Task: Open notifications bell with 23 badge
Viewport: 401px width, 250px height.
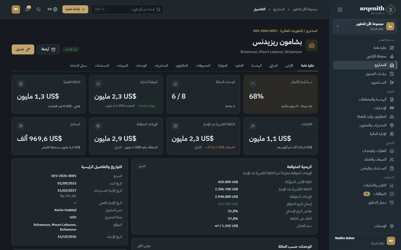Action: (x=27, y=9)
